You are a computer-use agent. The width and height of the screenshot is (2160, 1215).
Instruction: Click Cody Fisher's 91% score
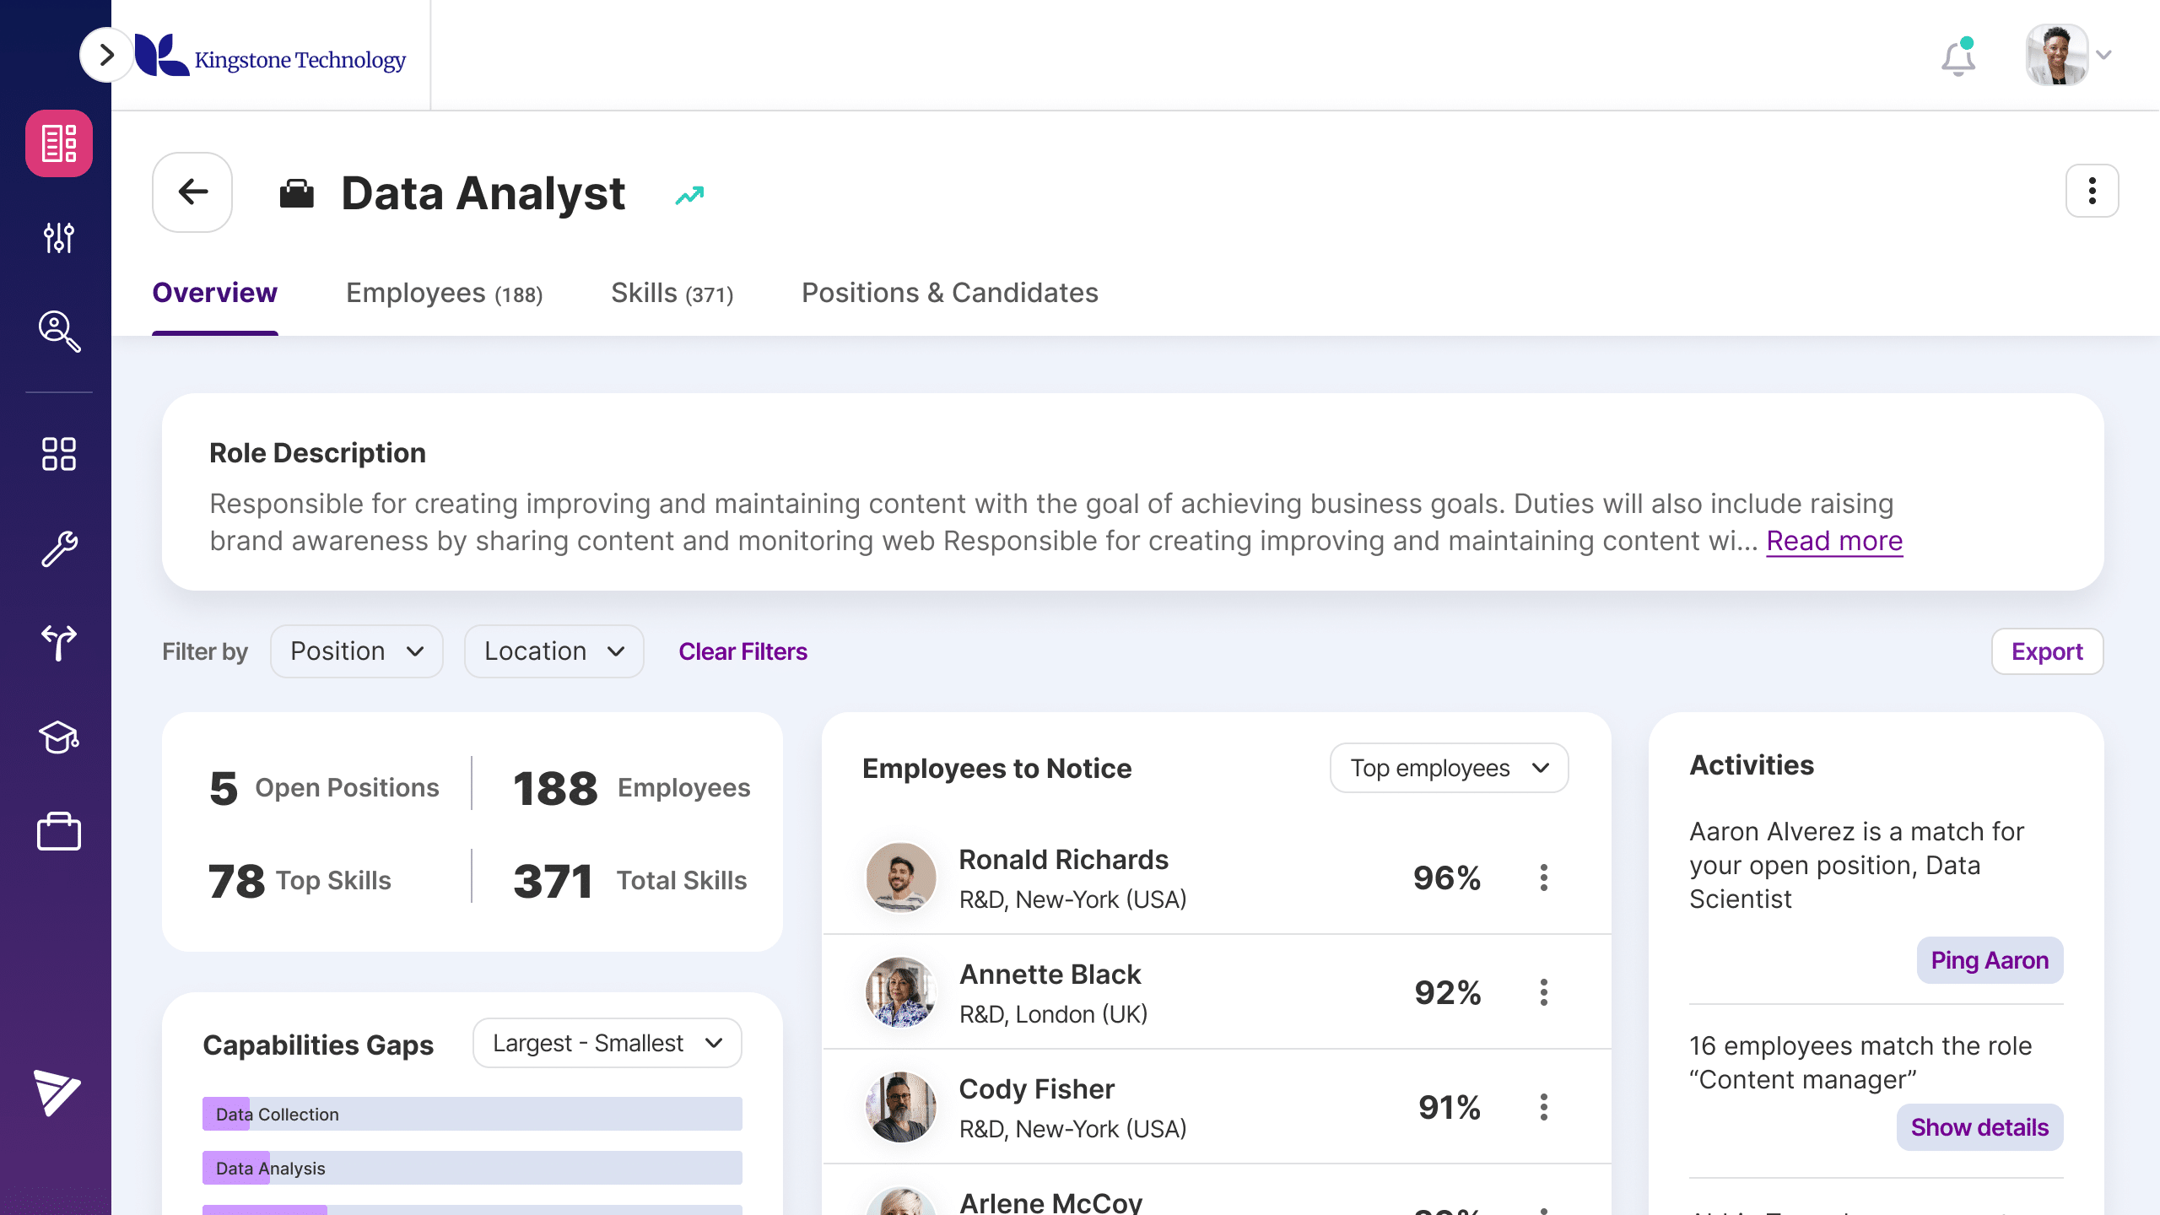pos(1450,1107)
